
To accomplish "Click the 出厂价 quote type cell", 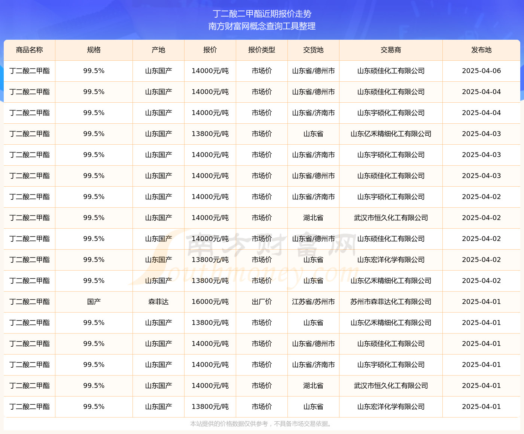I will point(262,302).
